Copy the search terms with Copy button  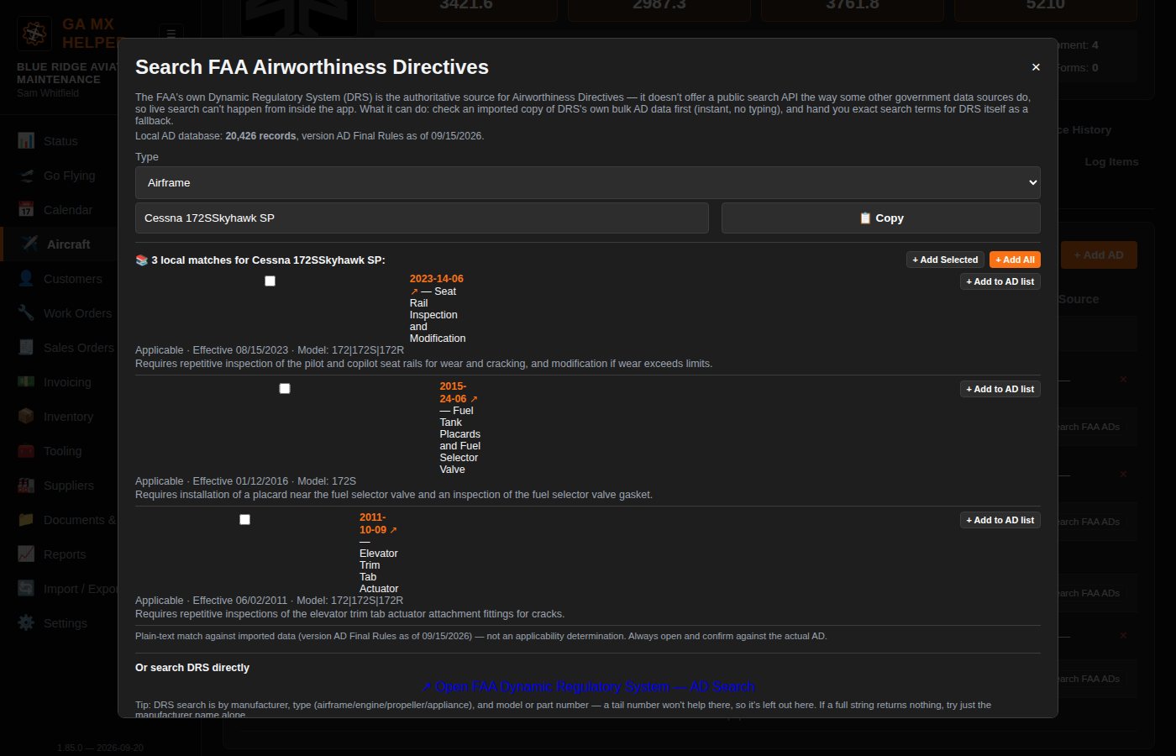881,218
